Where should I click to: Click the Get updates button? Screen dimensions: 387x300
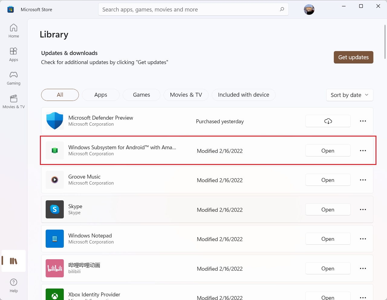click(x=353, y=57)
